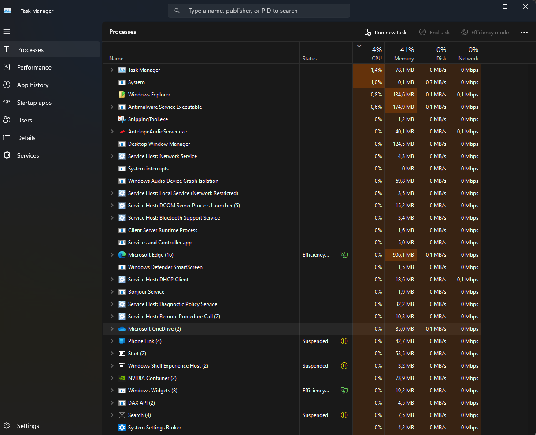536x435 pixels.
Task: Sort by the Status column header
Action: pyautogui.click(x=326, y=53)
